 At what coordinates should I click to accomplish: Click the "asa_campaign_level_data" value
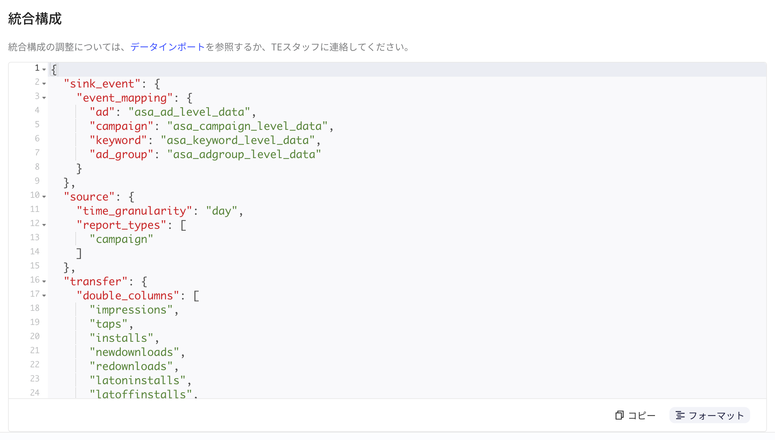tap(247, 126)
